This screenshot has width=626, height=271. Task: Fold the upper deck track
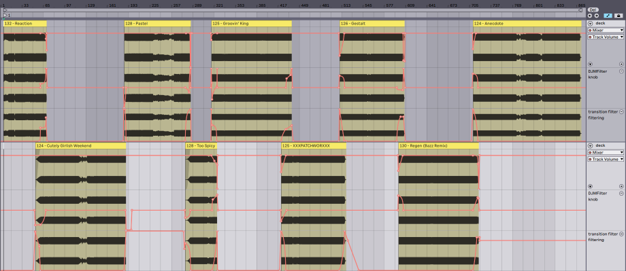click(590, 24)
